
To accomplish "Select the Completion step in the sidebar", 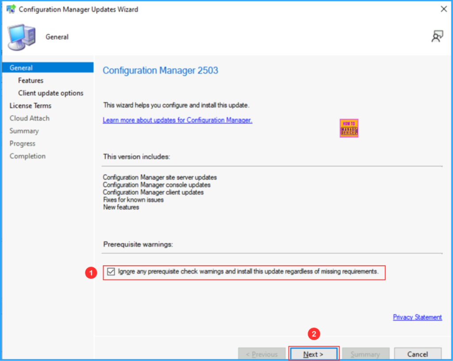I will point(27,156).
